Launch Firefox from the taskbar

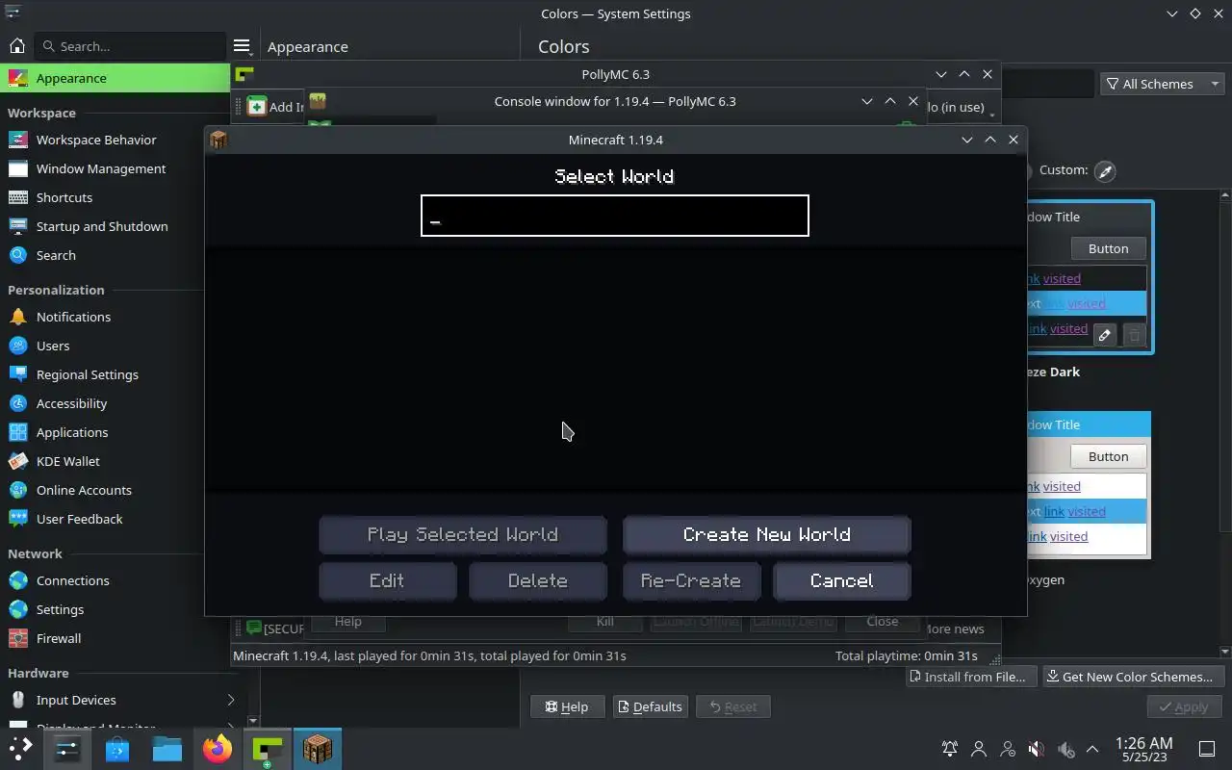pyautogui.click(x=218, y=749)
